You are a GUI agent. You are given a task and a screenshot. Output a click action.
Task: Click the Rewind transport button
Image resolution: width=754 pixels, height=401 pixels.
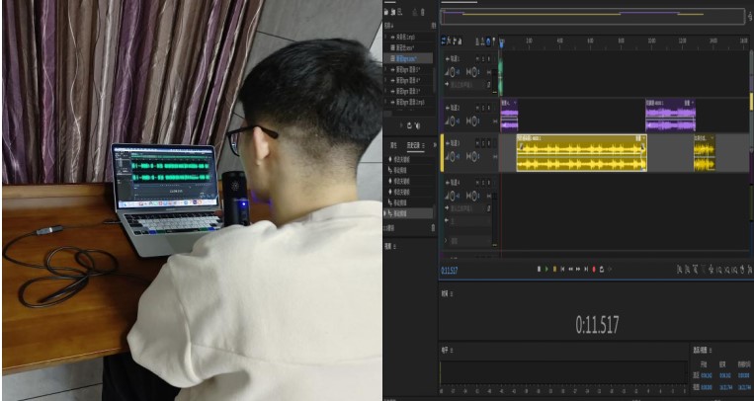click(571, 270)
